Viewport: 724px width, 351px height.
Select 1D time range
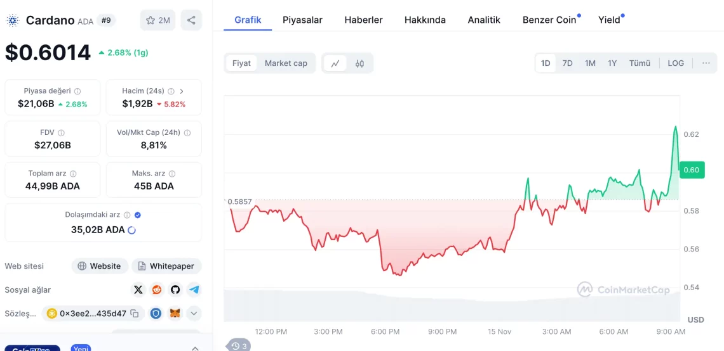[x=546, y=63]
